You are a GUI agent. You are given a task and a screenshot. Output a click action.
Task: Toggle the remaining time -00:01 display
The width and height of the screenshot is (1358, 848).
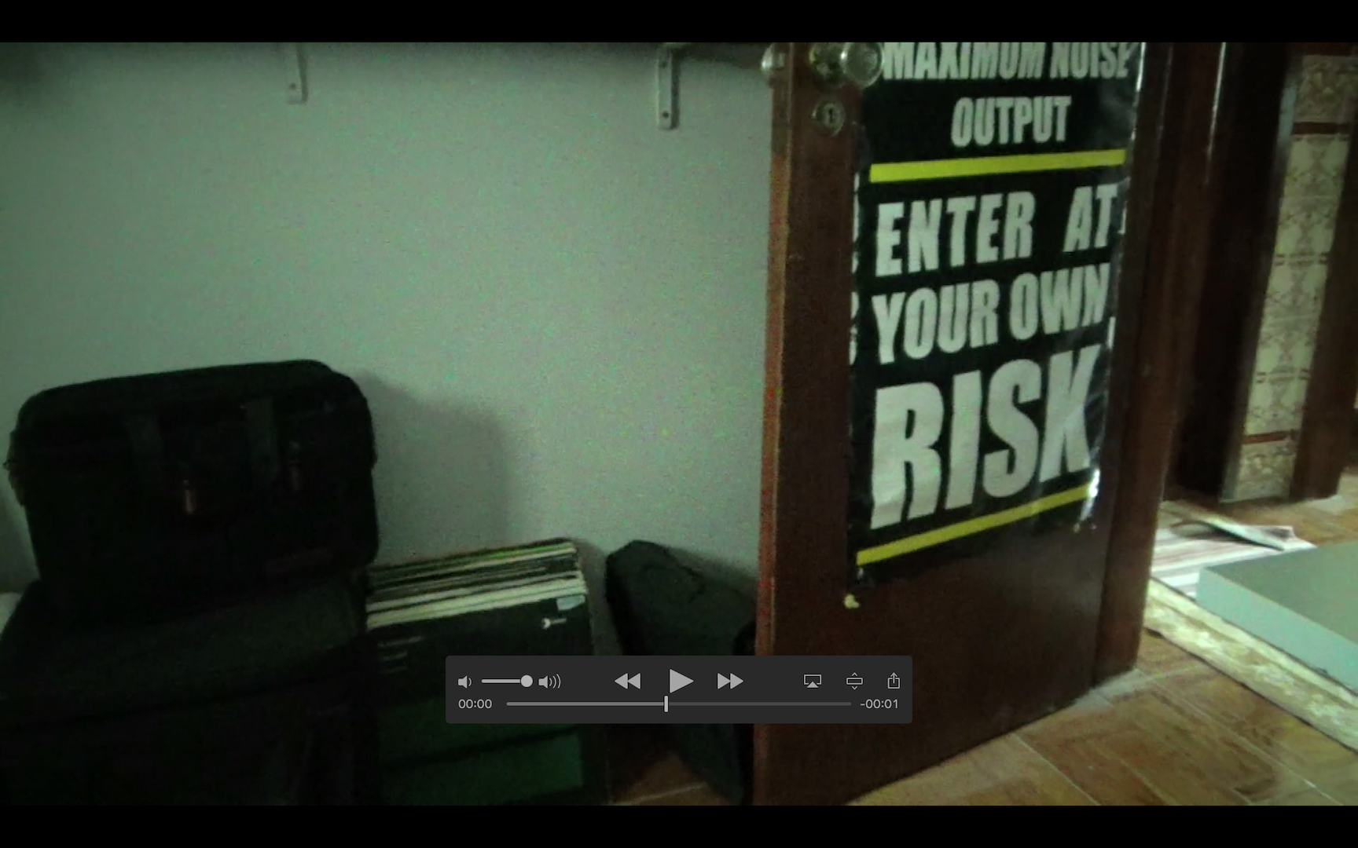click(x=879, y=704)
